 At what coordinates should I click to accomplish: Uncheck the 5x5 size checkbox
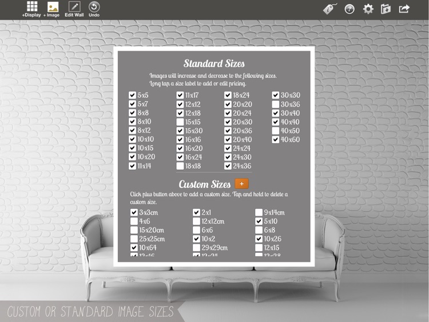tap(133, 95)
